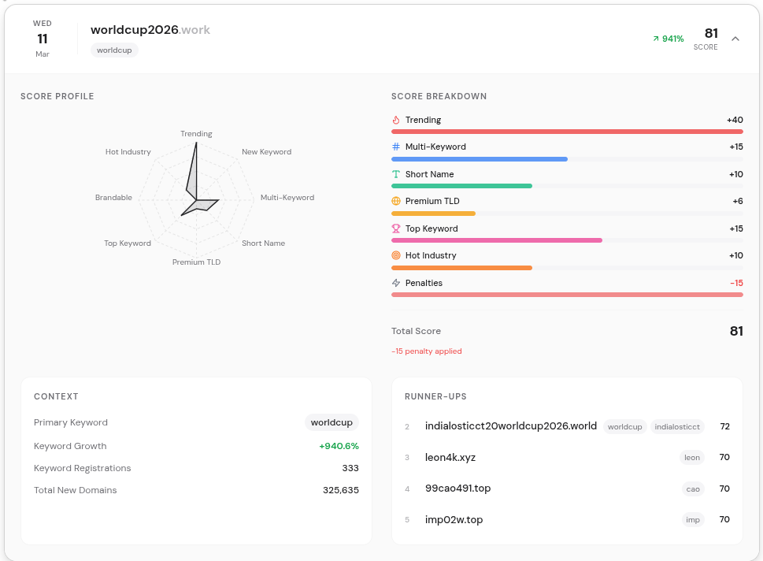Click the Short Name letter icon
The width and height of the screenshot is (763, 561).
click(x=396, y=174)
